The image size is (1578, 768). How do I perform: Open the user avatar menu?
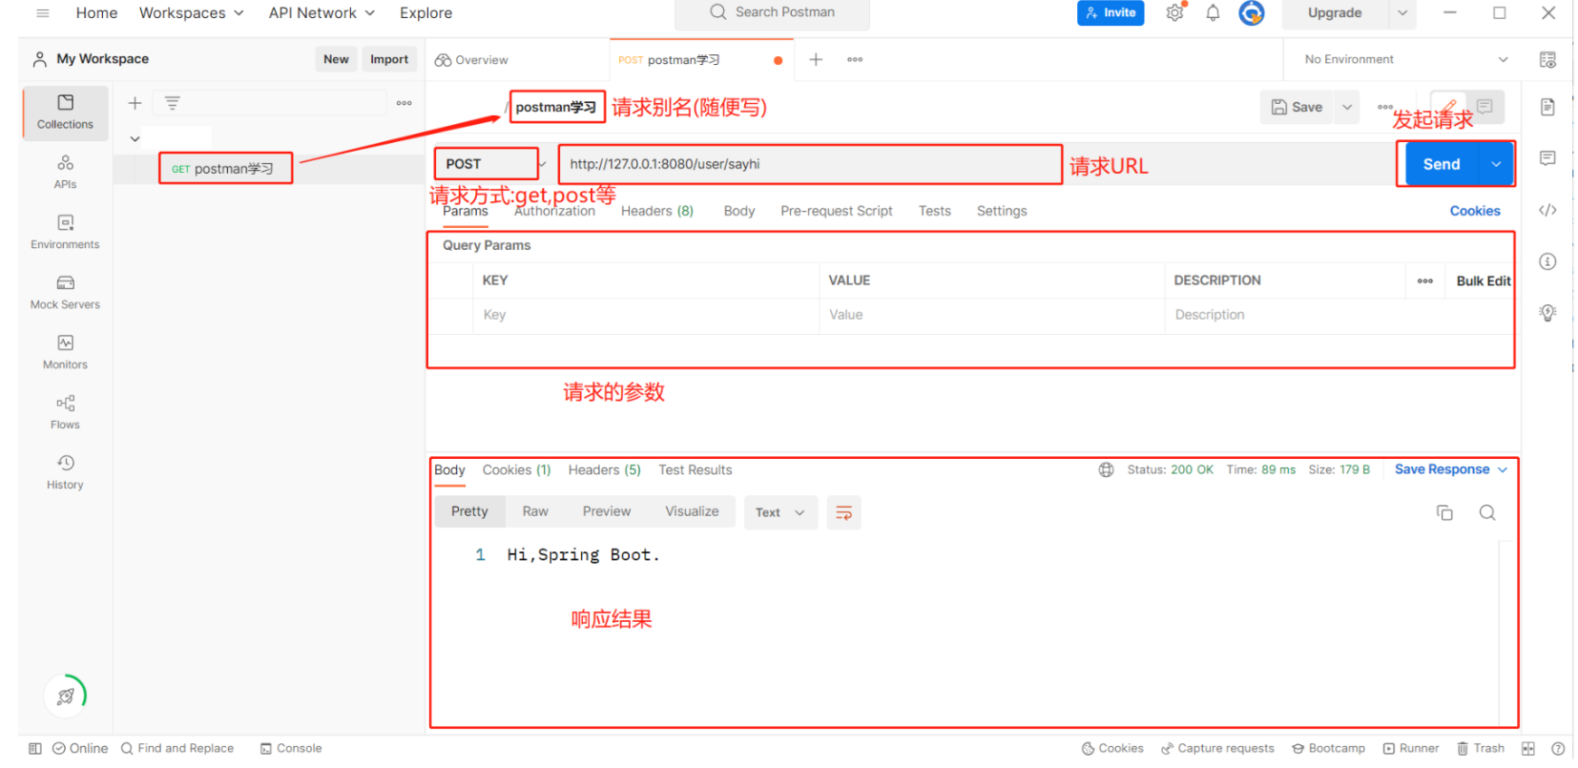(x=1251, y=12)
